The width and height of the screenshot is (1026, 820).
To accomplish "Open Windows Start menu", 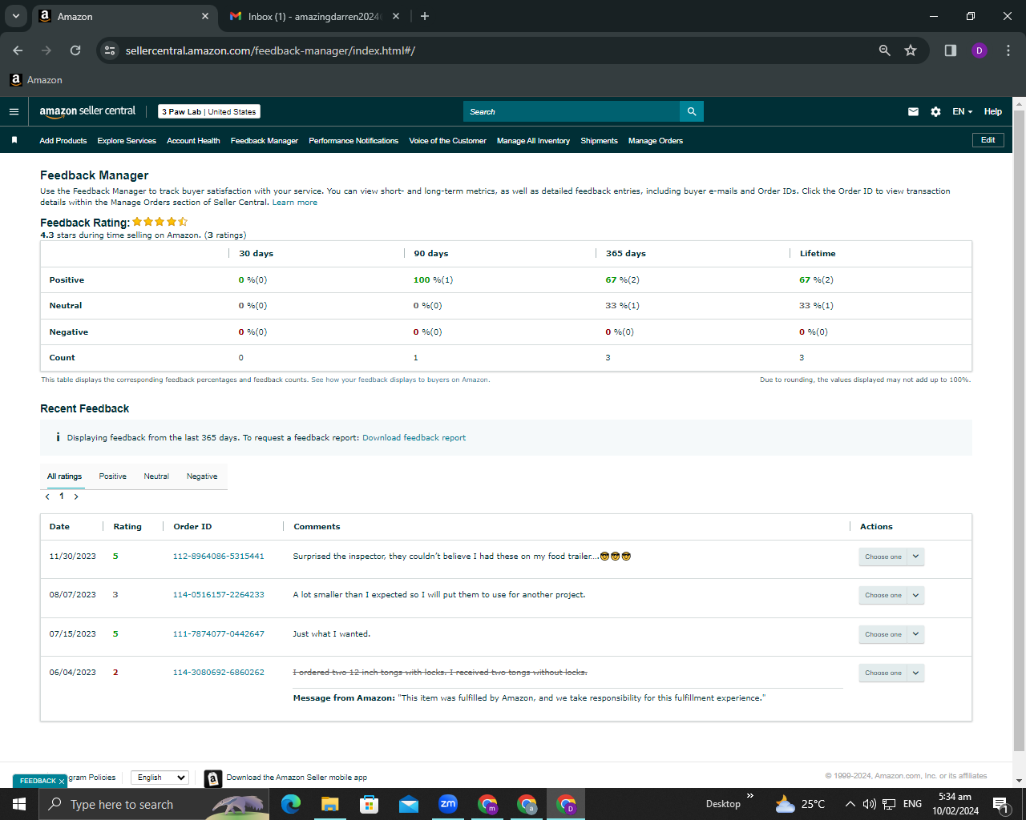I will [19, 804].
